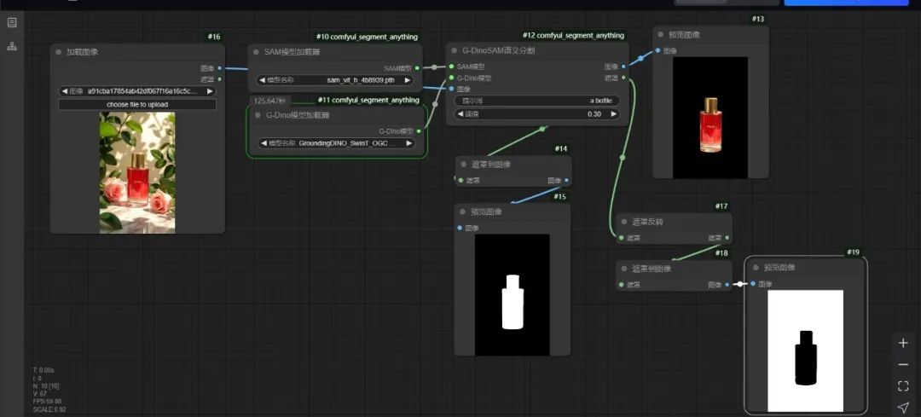Viewport: 921px width, 417px height.
Task: Zoom in the canvas with plus icon
Action: click(x=903, y=343)
